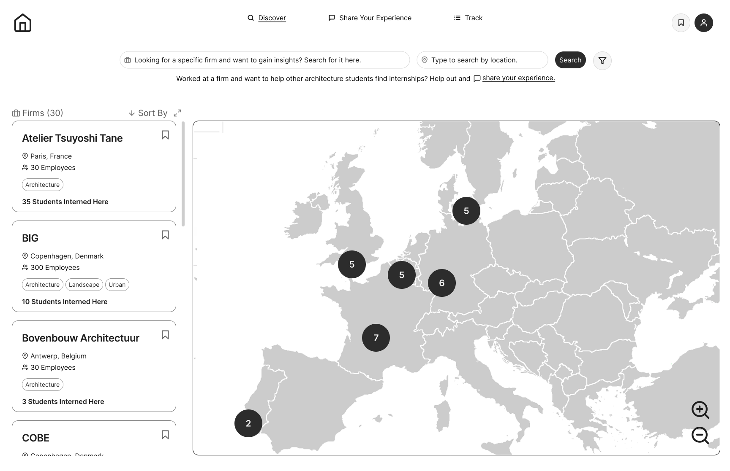Screen dimensions: 730x471
Task: Click Architecture tag on Atelier Tsuyoshi Tane
Action: tap(43, 185)
